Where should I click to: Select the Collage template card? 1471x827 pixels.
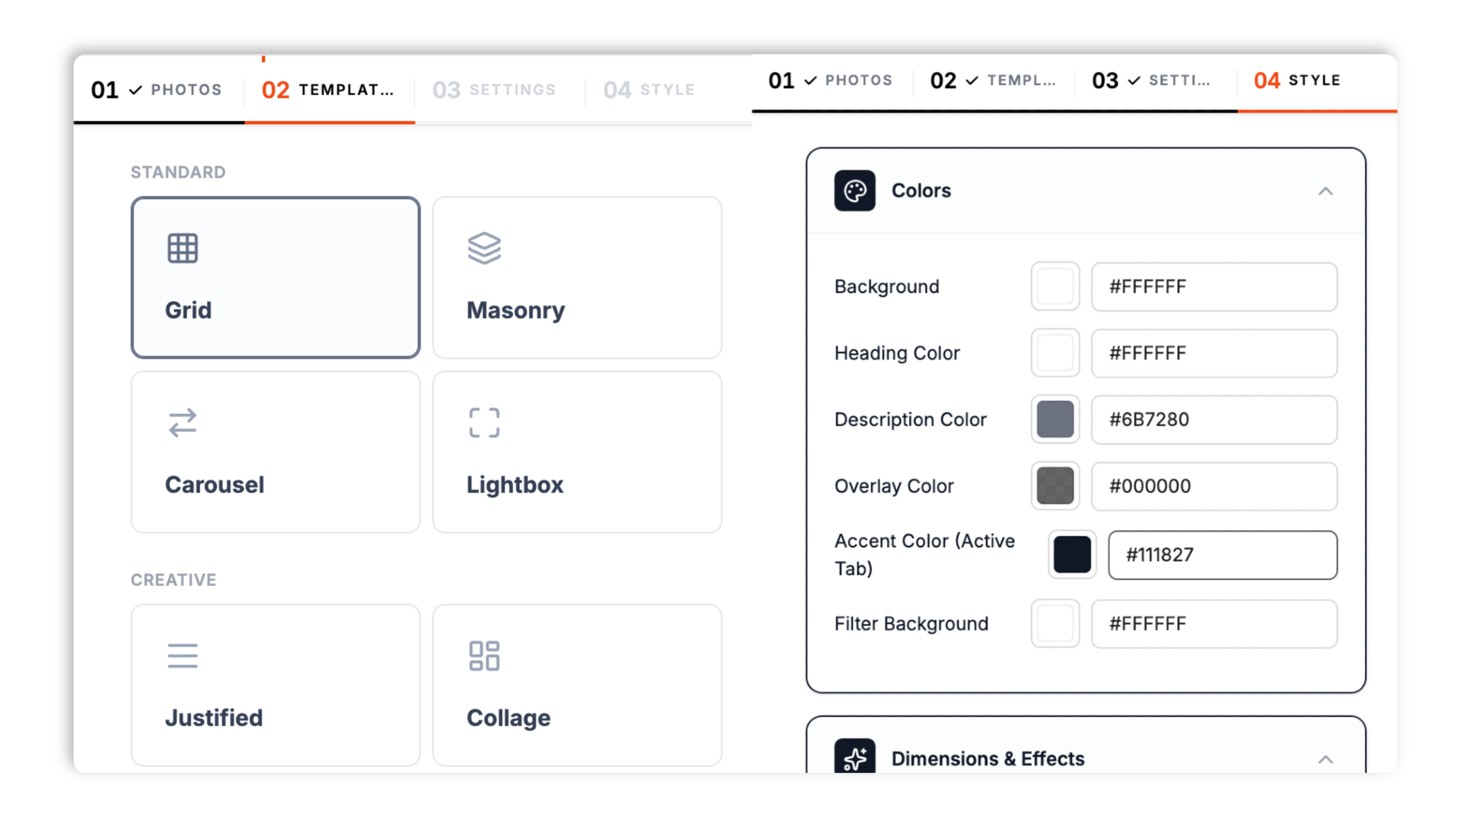pos(577,685)
